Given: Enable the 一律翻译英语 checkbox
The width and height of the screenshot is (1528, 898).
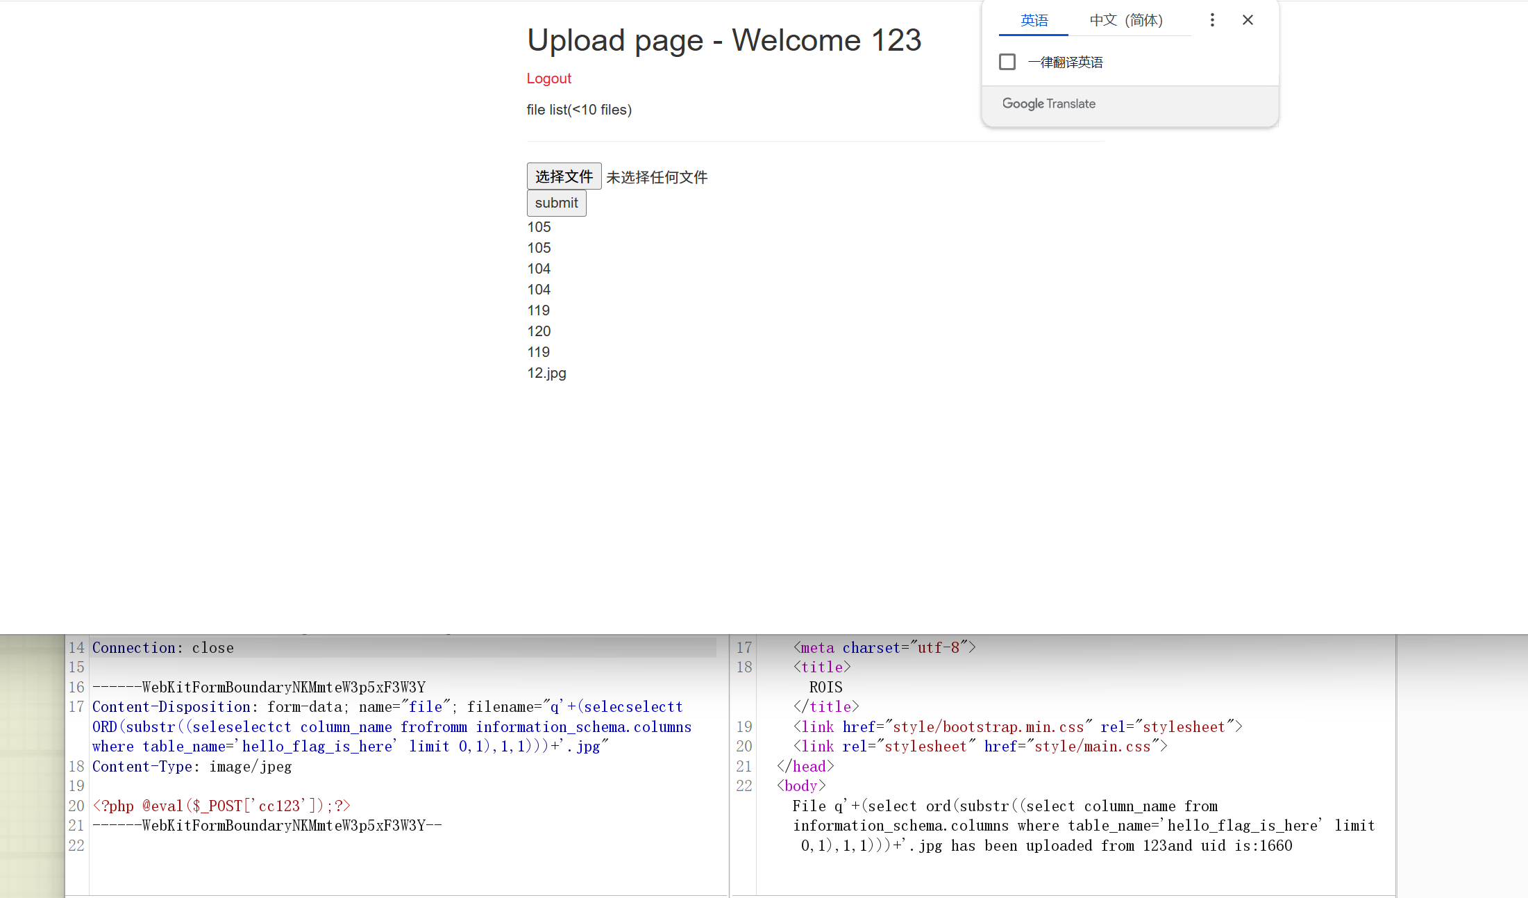Looking at the screenshot, I should coord(1007,62).
